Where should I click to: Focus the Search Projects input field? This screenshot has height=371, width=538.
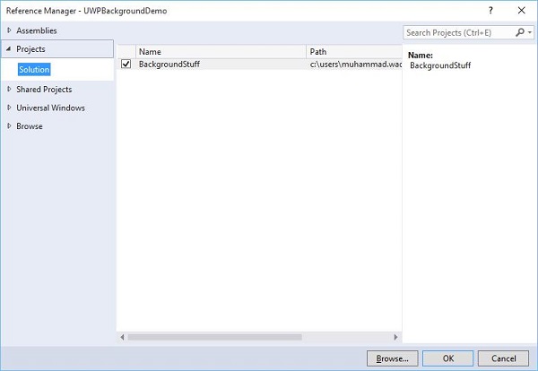coord(457,32)
